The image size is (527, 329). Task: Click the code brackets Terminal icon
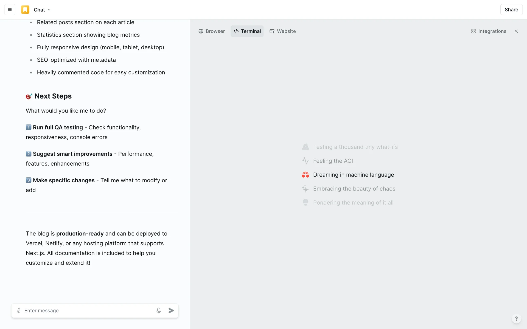click(236, 31)
